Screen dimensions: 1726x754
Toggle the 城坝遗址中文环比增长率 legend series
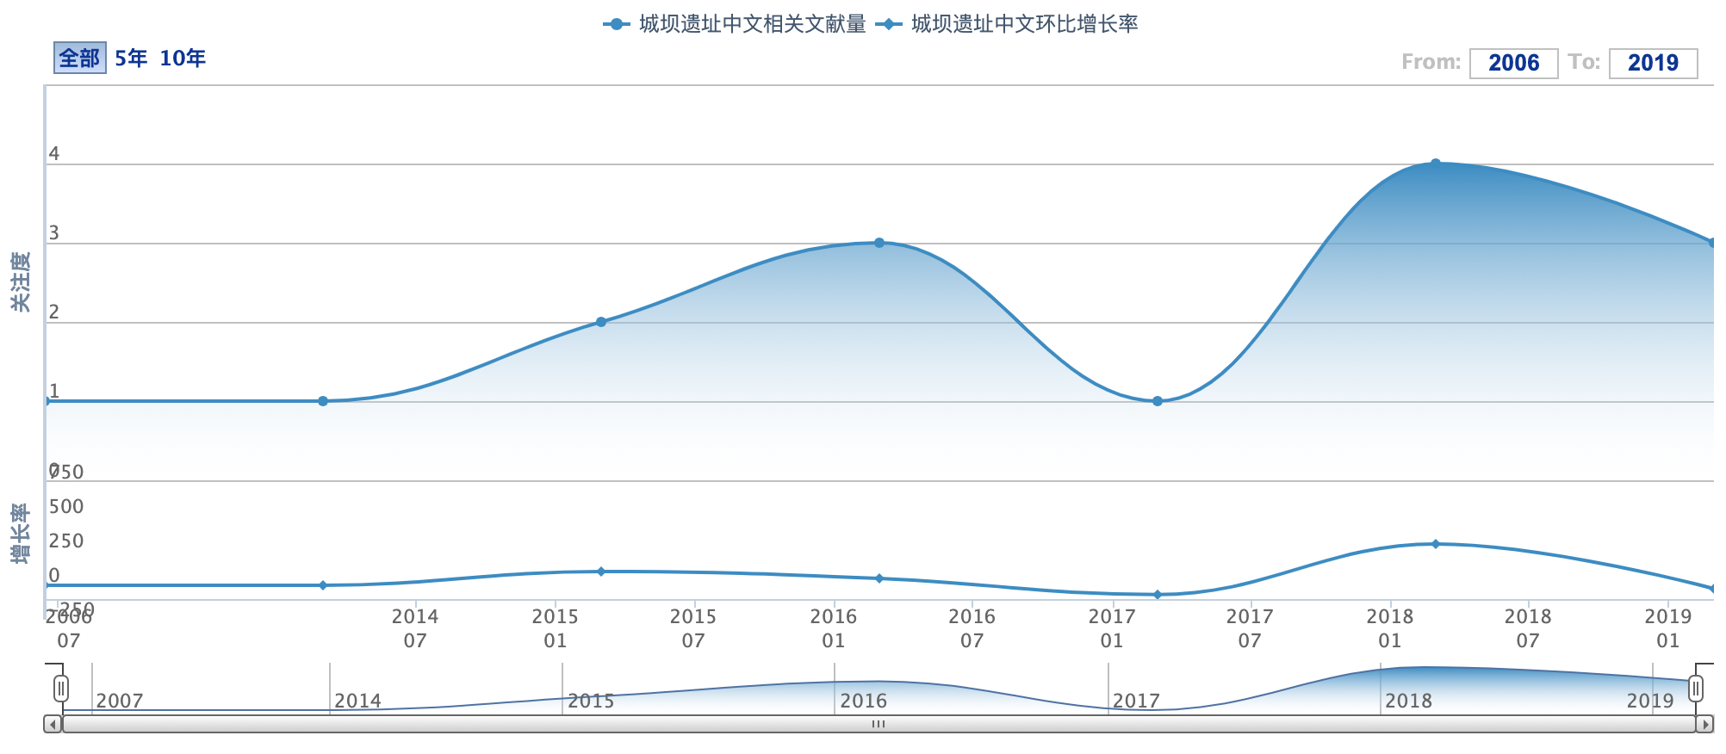[1008, 24]
